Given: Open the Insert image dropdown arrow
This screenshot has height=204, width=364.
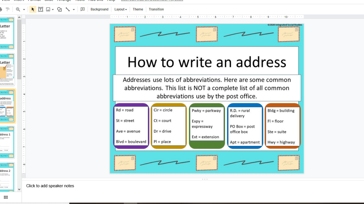Looking at the screenshot, I should click(53, 10).
